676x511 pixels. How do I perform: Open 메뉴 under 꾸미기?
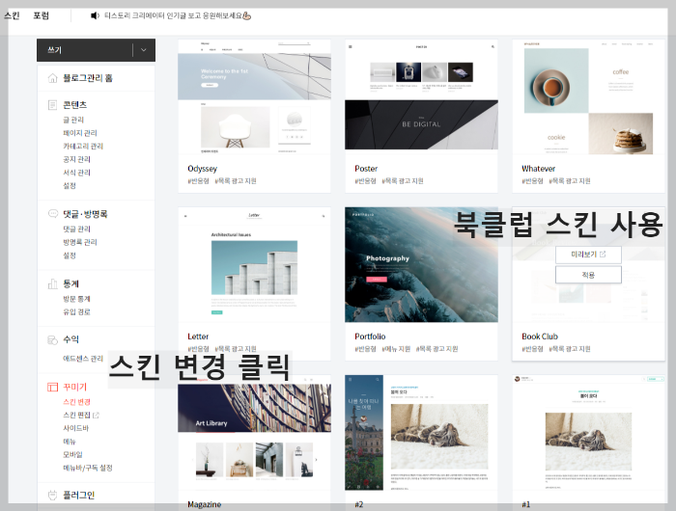pos(70,442)
